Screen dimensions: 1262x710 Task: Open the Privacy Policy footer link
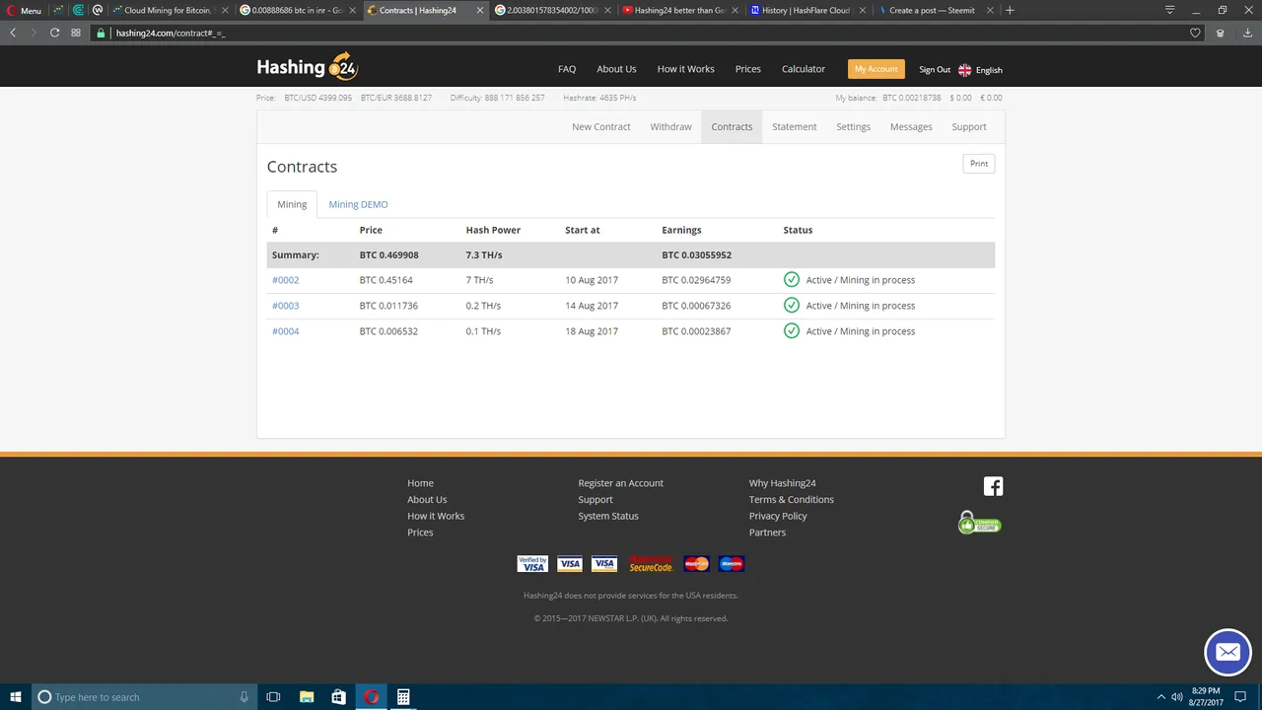778,516
